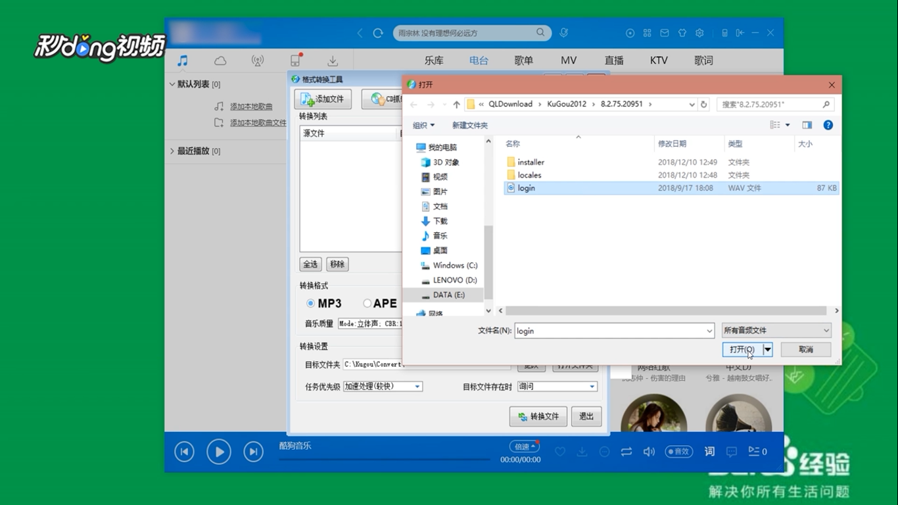Click the play button in KuGou player bar
Viewport: 898px width, 505px height.
219,452
